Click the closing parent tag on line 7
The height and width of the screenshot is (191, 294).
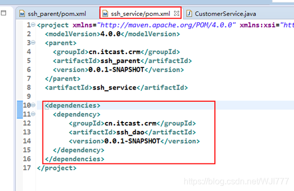(63, 79)
